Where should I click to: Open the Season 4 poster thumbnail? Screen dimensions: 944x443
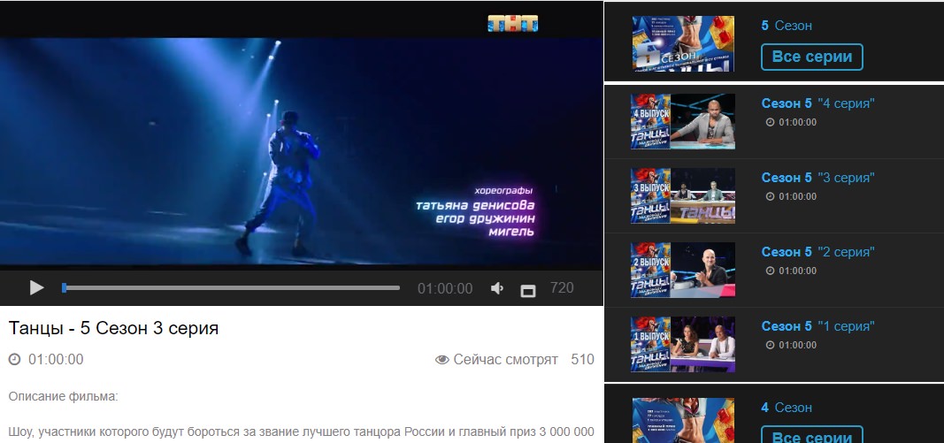coord(683,420)
